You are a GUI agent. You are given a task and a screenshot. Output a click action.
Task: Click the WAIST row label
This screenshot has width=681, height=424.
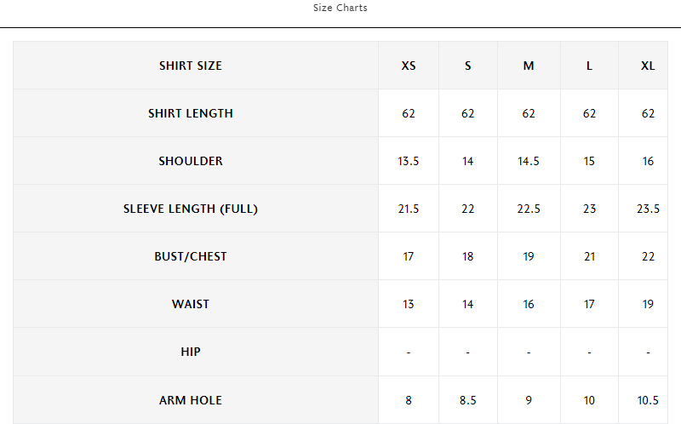[x=191, y=304]
